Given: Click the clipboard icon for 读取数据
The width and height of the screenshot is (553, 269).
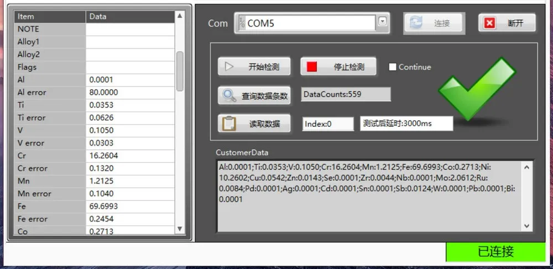Looking at the screenshot, I should [x=229, y=123].
